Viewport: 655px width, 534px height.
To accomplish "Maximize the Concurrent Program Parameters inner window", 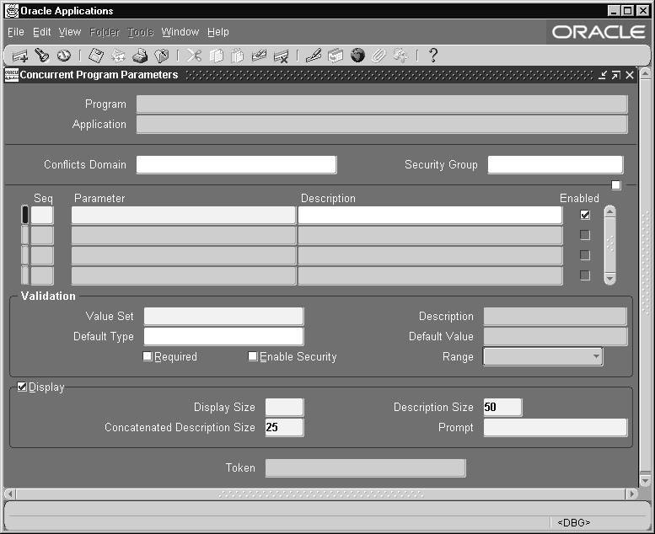I will coord(616,75).
